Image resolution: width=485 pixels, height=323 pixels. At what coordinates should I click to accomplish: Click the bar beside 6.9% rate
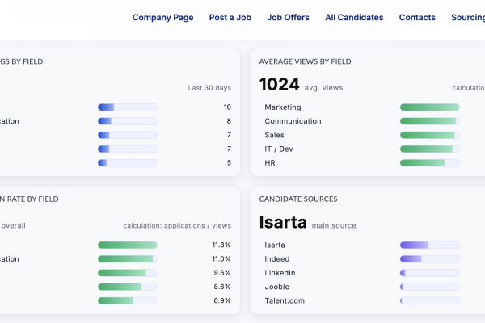(127, 300)
